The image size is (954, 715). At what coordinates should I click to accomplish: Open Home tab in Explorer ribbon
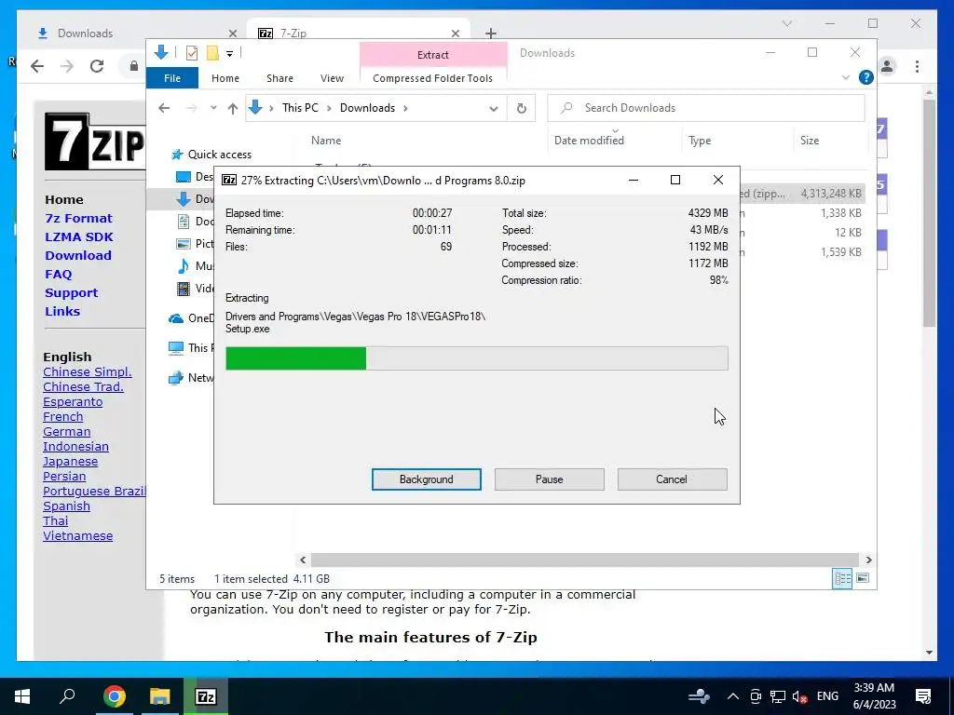point(225,78)
